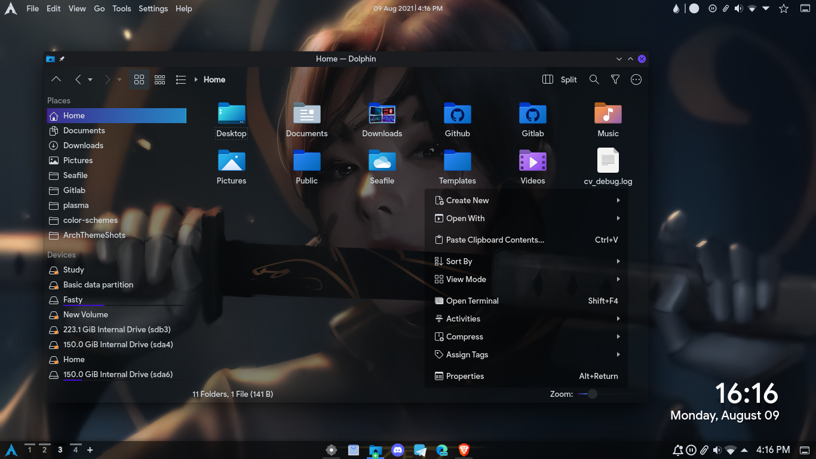This screenshot has width=816, height=459.
Task: Switch to Compact view mode
Action: pyautogui.click(x=159, y=79)
